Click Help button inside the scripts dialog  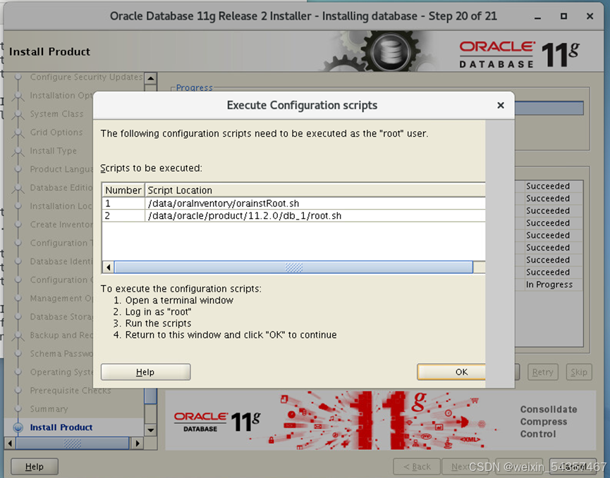[145, 372]
